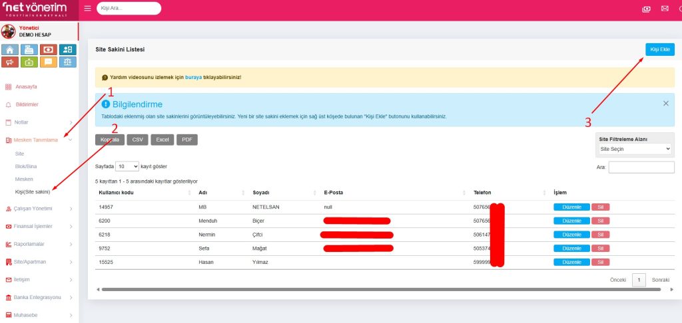This screenshot has width=682, height=323.
Task: Open the orange chat message shortcut icon
Action: click(48, 62)
